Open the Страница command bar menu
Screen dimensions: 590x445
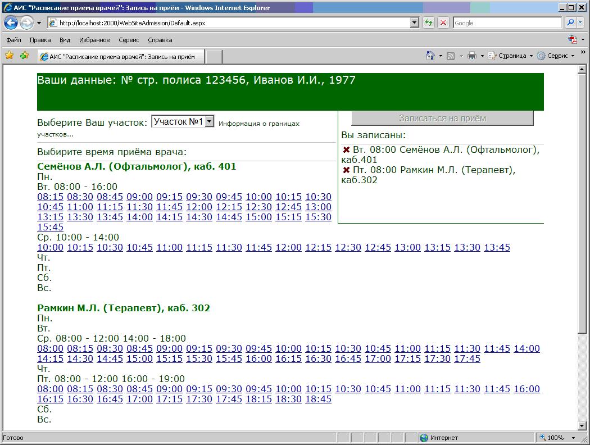511,56
